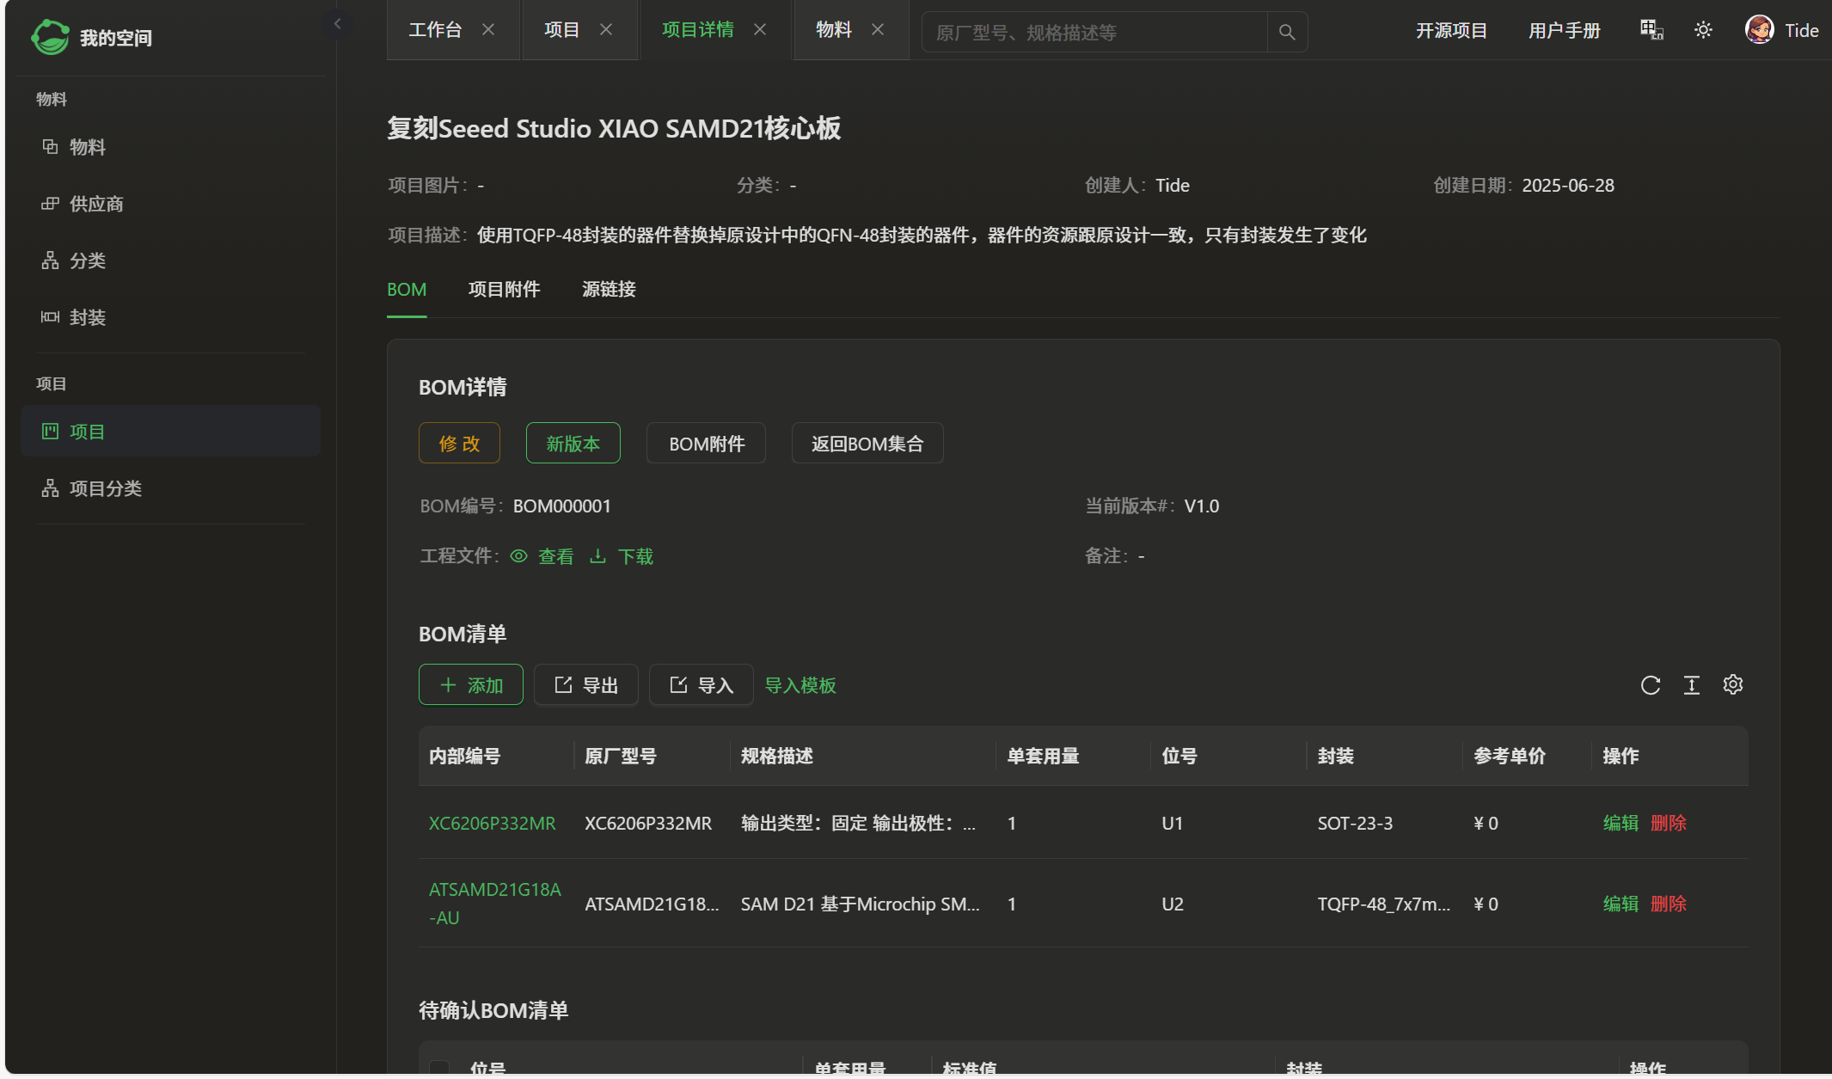Open 分类 in the sidebar

click(x=170, y=261)
